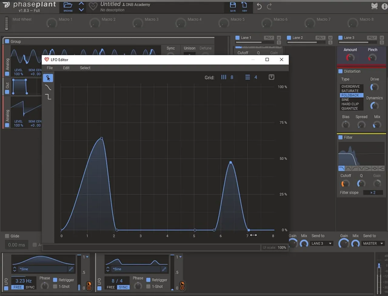Click the shape stepper arrows on the 8 / 4 LFO
Viewport: 388px width, 296px height.
(108, 269)
